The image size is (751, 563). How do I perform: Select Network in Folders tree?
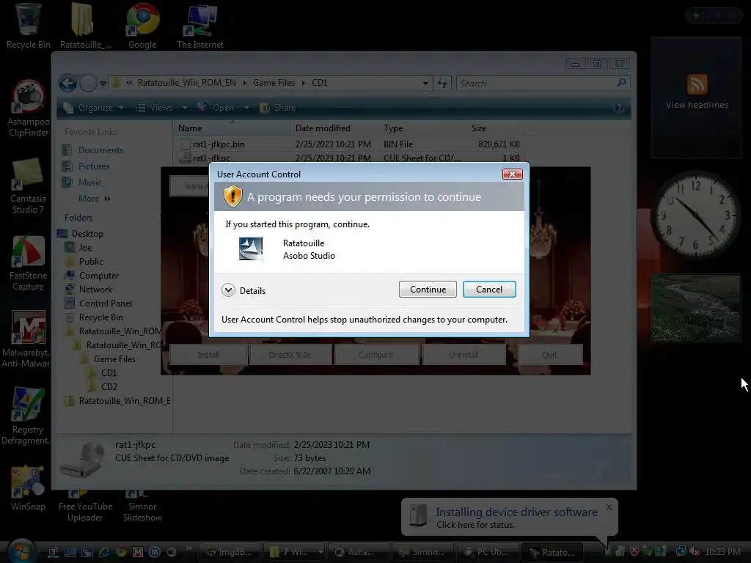tap(89, 289)
